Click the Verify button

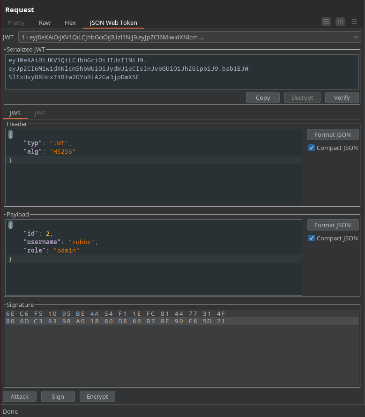coord(342,97)
